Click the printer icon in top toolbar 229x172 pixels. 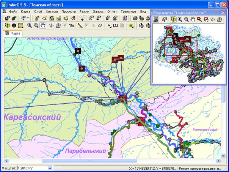coord(135,18)
